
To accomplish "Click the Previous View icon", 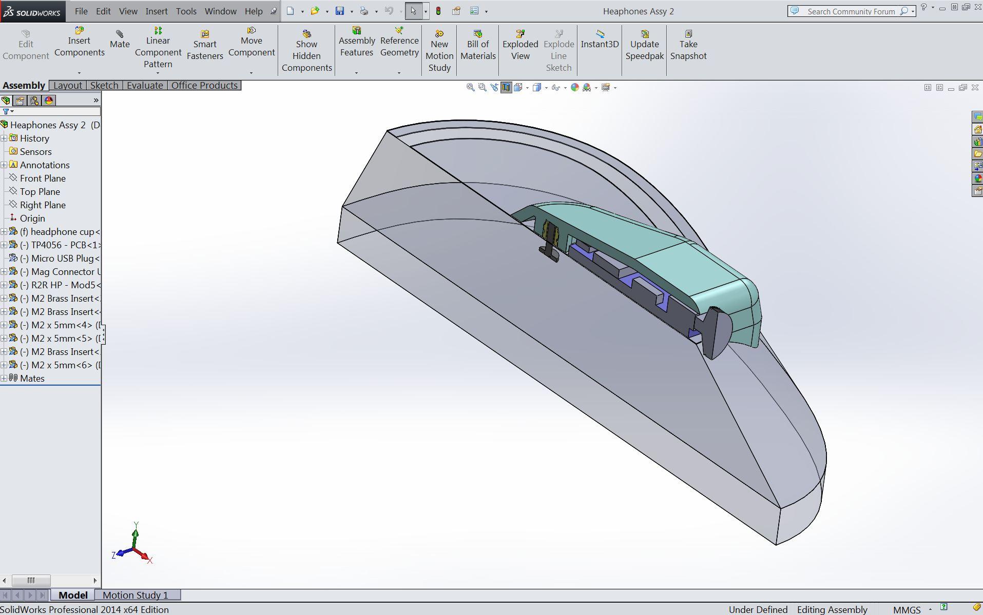I will (x=494, y=87).
